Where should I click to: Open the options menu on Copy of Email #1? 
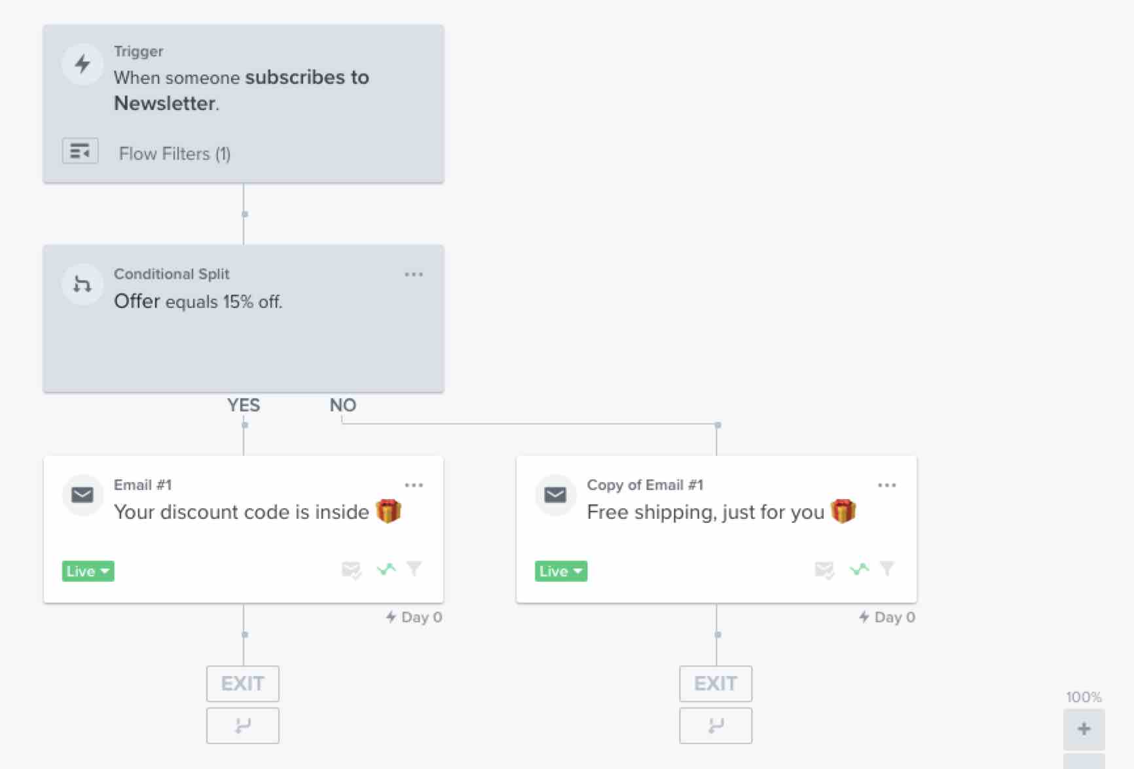pyautogui.click(x=887, y=485)
